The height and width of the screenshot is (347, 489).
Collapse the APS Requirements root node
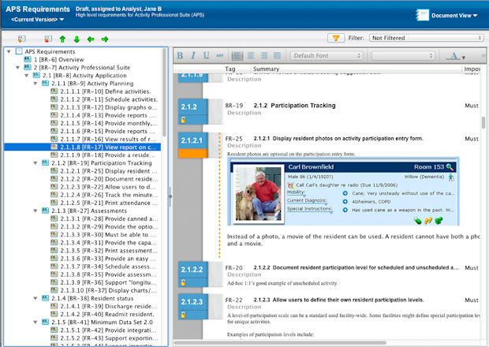click(9, 51)
